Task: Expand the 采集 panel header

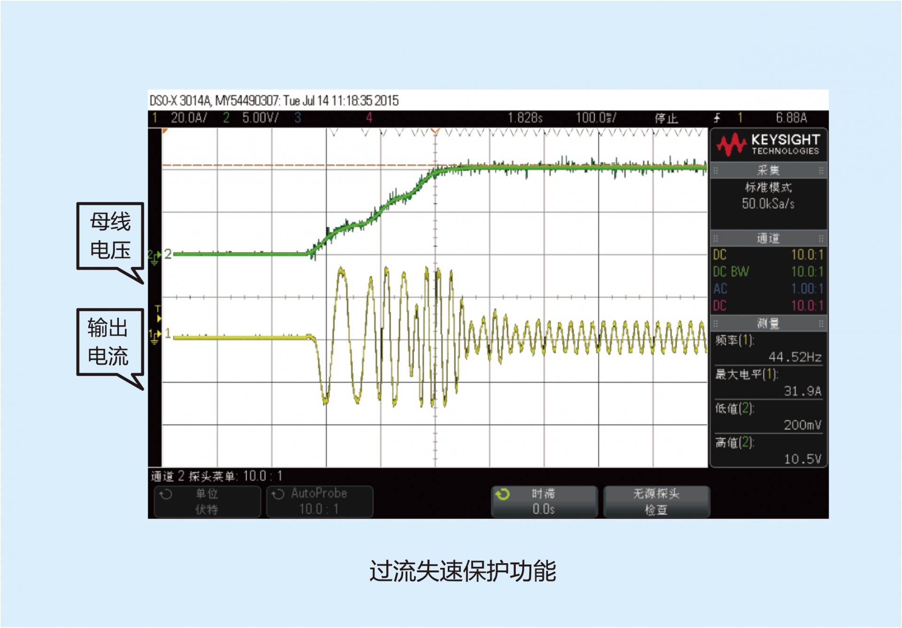Action: click(x=768, y=170)
